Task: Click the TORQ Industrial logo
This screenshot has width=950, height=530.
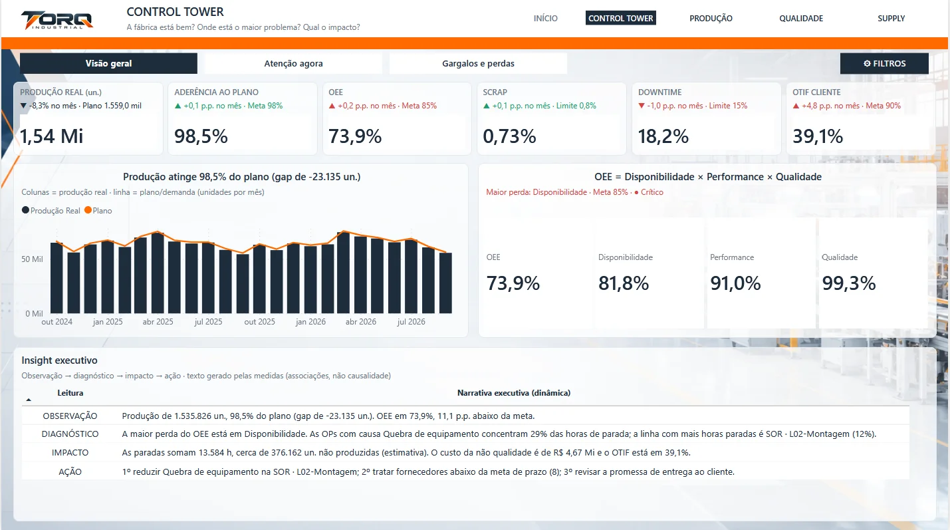Action: coord(57,19)
